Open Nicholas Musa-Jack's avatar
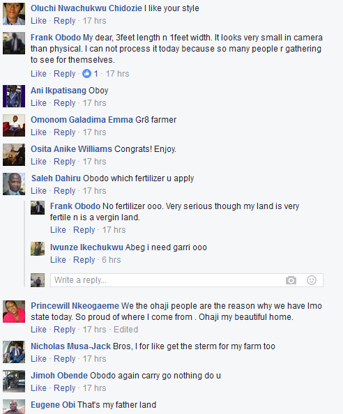The height and width of the screenshot is (414, 343). [14, 352]
